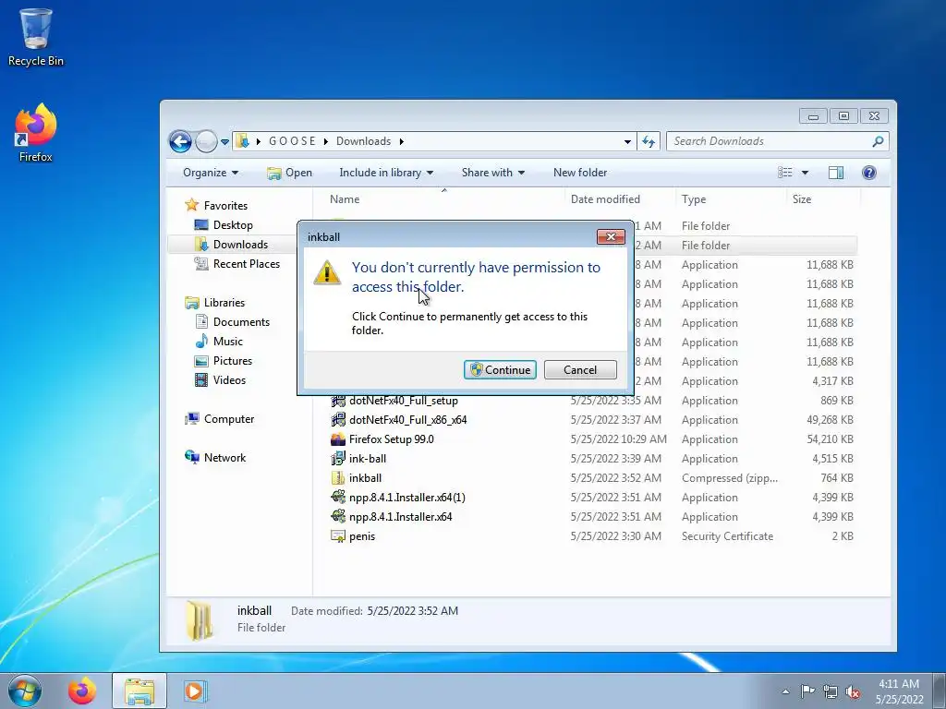Click Continue in inkball dialog

[x=500, y=369]
